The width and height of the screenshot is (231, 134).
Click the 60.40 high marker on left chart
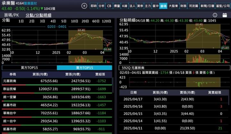click(x=81, y=30)
